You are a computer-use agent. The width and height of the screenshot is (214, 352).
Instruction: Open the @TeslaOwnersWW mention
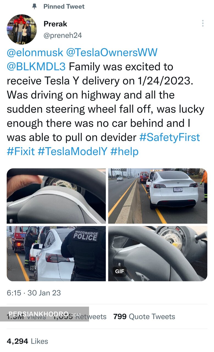pyautogui.click(x=112, y=52)
